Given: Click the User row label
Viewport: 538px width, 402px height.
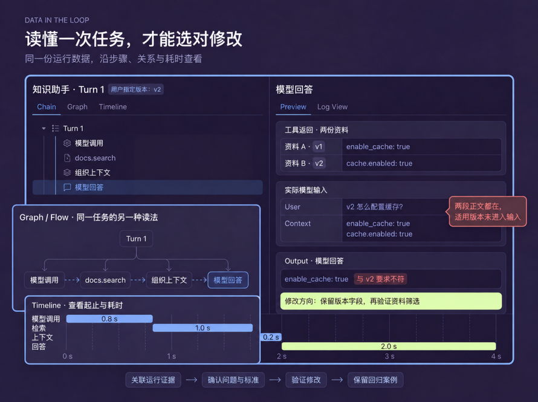Looking at the screenshot, I should (x=293, y=207).
